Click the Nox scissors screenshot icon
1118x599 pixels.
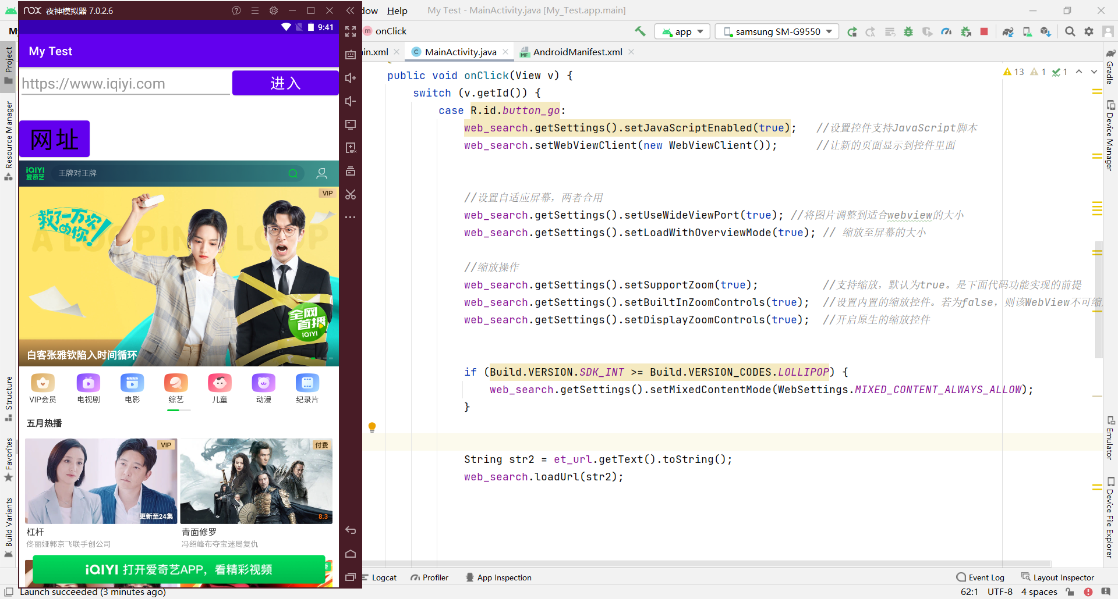tap(351, 194)
